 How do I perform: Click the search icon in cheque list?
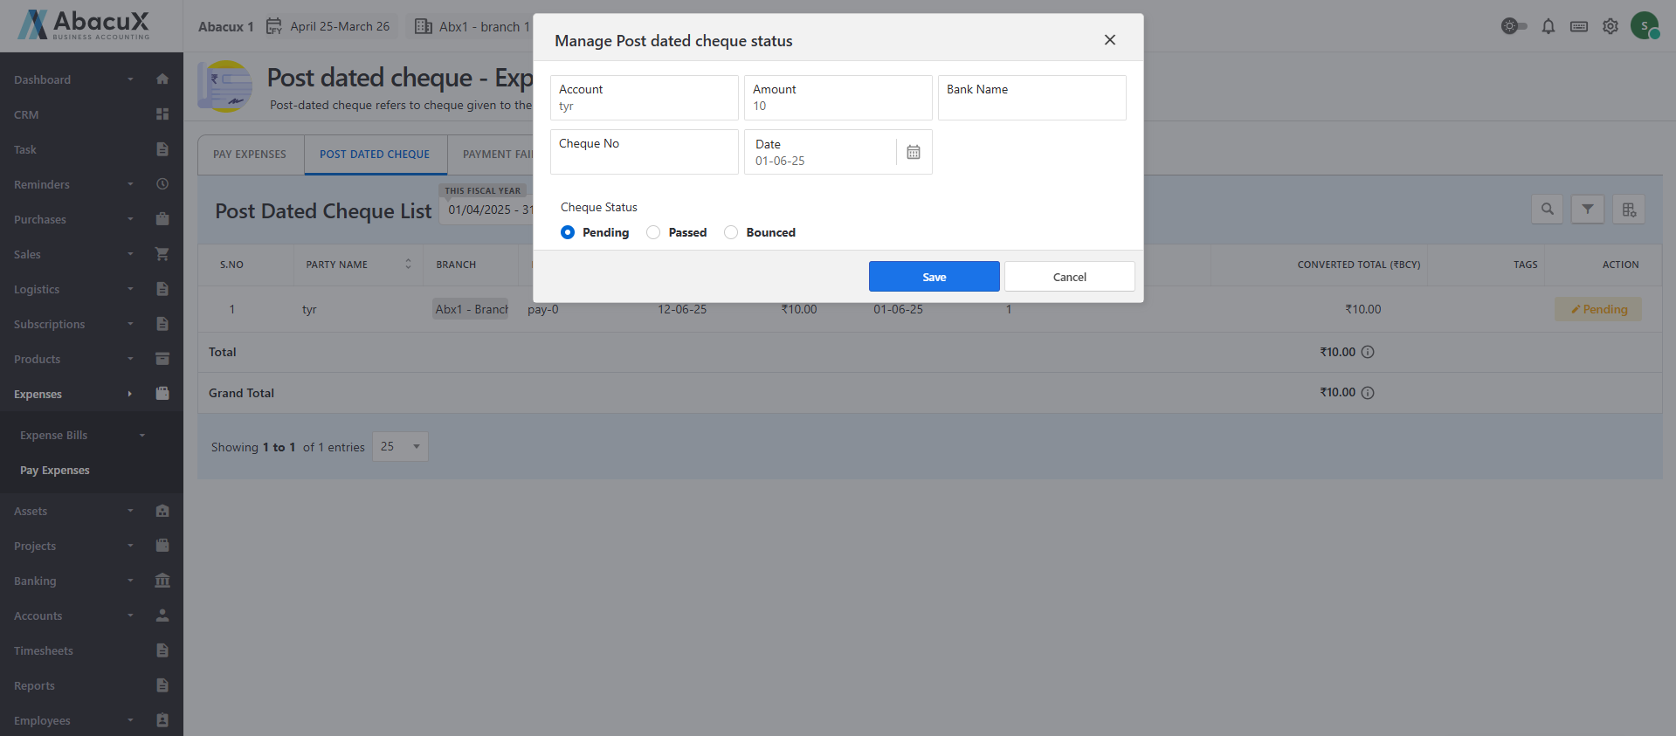click(x=1547, y=210)
